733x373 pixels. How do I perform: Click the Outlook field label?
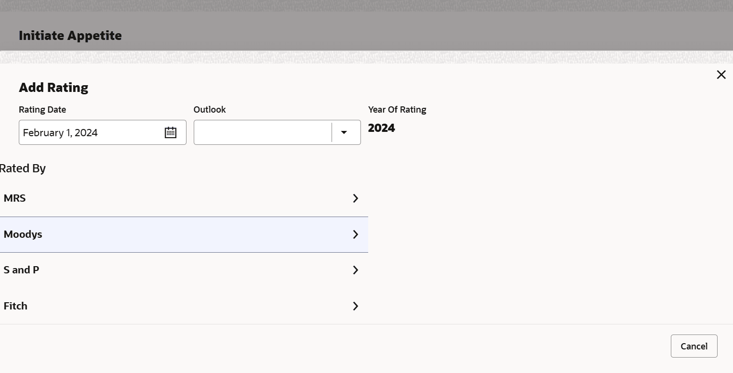pos(210,110)
